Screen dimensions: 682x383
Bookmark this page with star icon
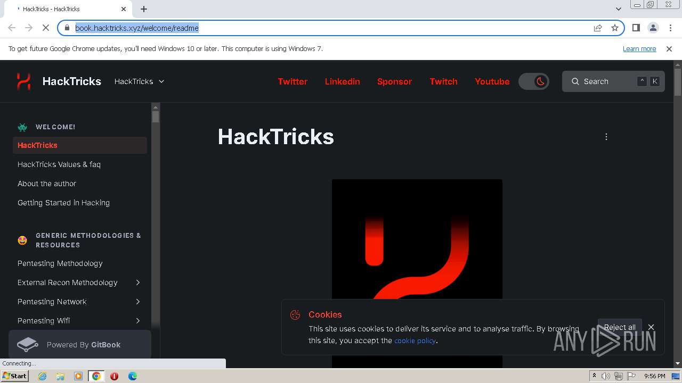click(x=615, y=28)
